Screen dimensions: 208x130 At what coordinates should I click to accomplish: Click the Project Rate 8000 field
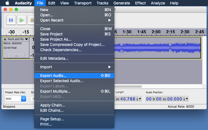click(x=13, y=99)
